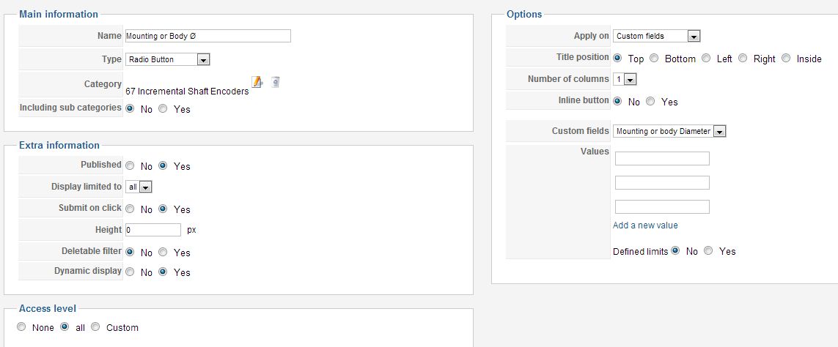The width and height of the screenshot is (838, 347).
Task: Set Published to No
Action: click(x=130, y=166)
